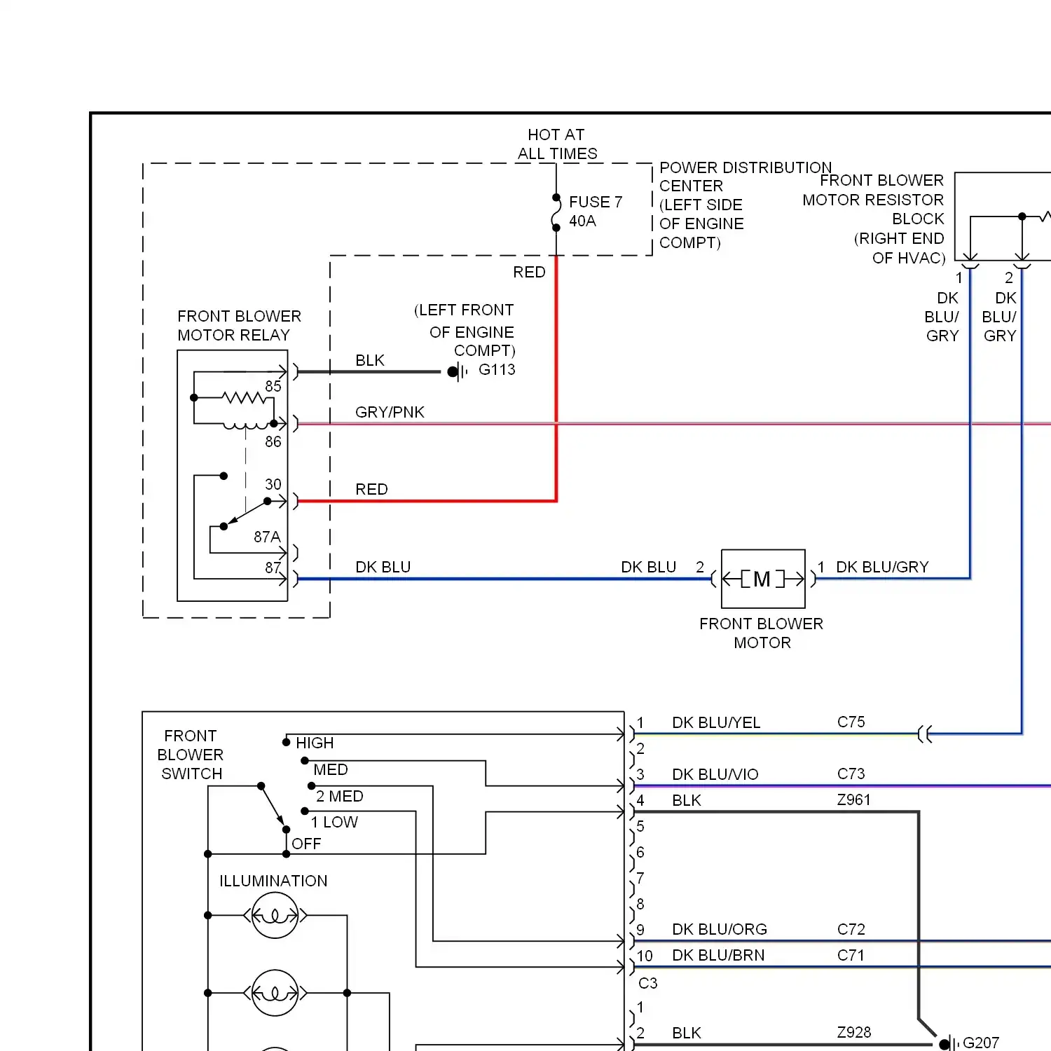Click the G113 ground symbol
The height and width of the screenshot is (1051, 1051).
click(458, 371)
